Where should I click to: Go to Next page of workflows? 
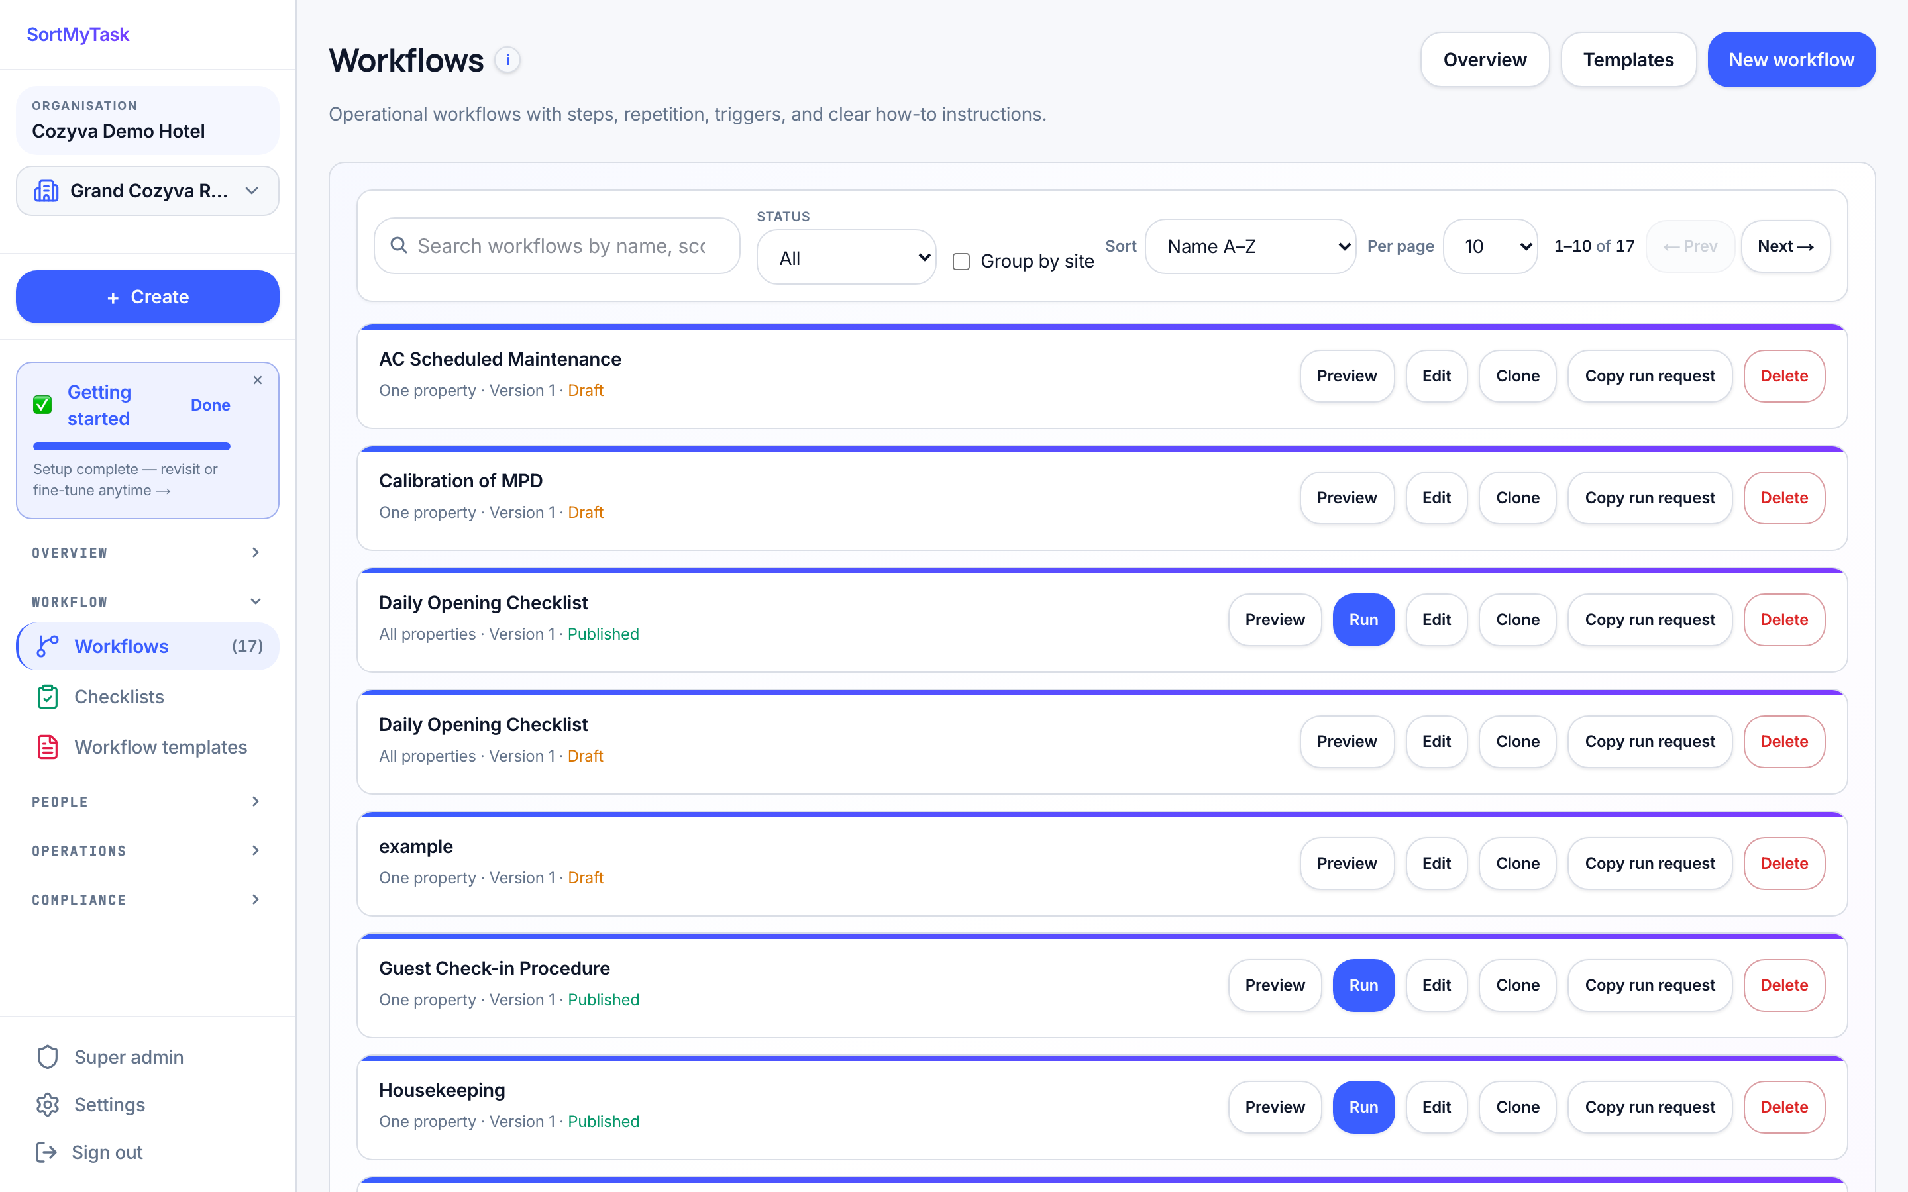[1786, 246]
